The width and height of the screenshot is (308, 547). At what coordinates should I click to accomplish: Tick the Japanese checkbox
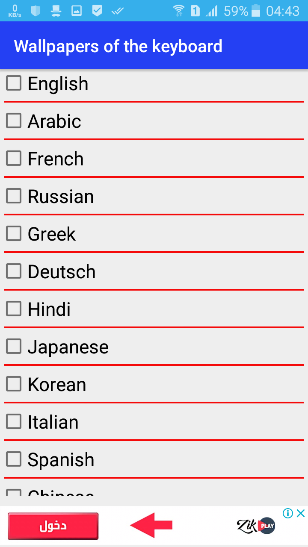(x=14, y=346)
